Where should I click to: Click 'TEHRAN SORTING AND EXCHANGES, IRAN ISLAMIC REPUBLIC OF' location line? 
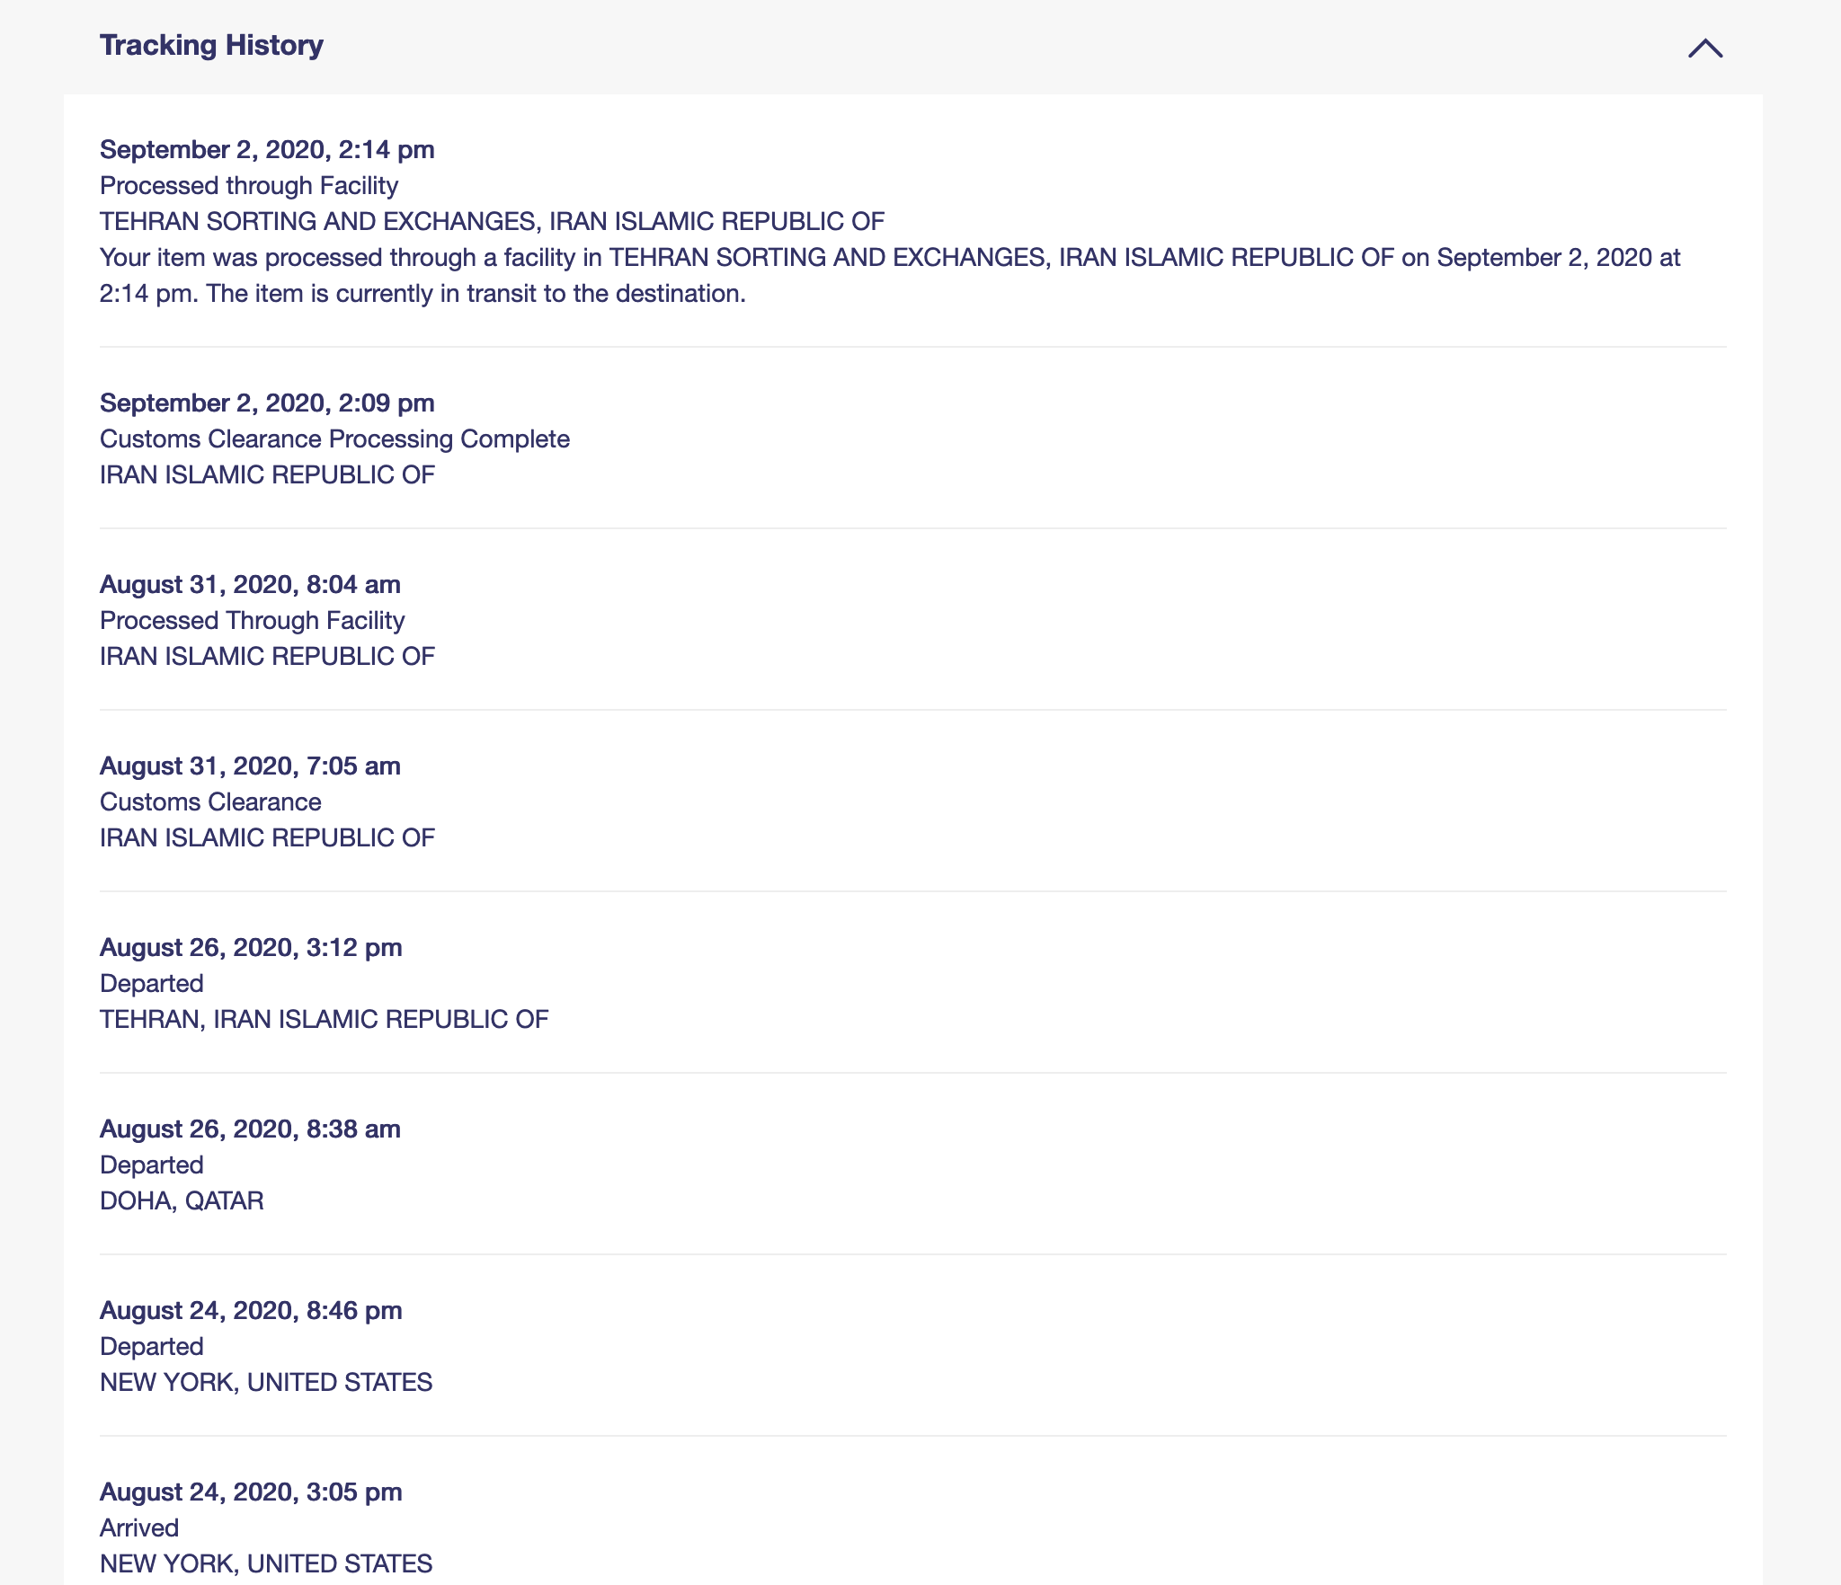pyautogui.click(x=492, y=221)
